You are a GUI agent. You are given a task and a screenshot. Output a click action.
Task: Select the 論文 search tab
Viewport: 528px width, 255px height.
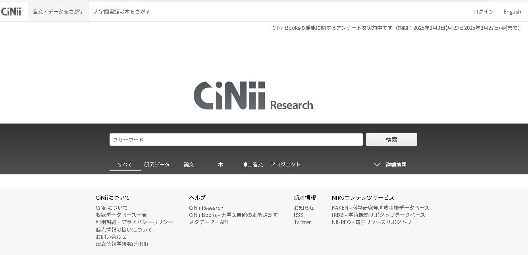[x=189, y=164]
